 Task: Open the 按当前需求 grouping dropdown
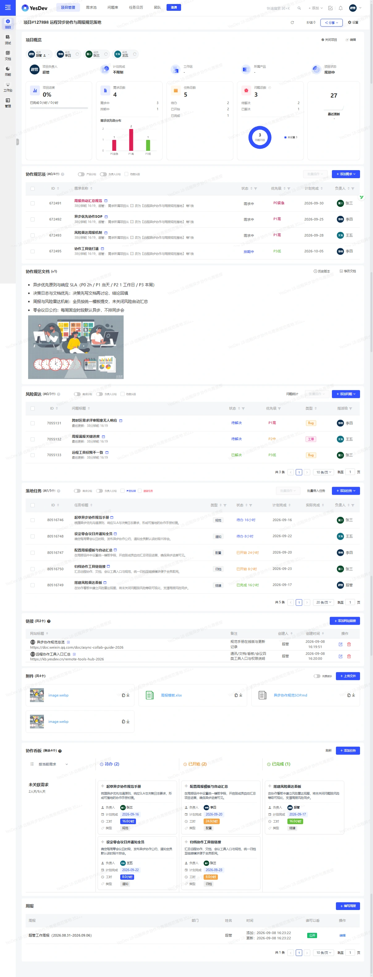tap(49, 764)
